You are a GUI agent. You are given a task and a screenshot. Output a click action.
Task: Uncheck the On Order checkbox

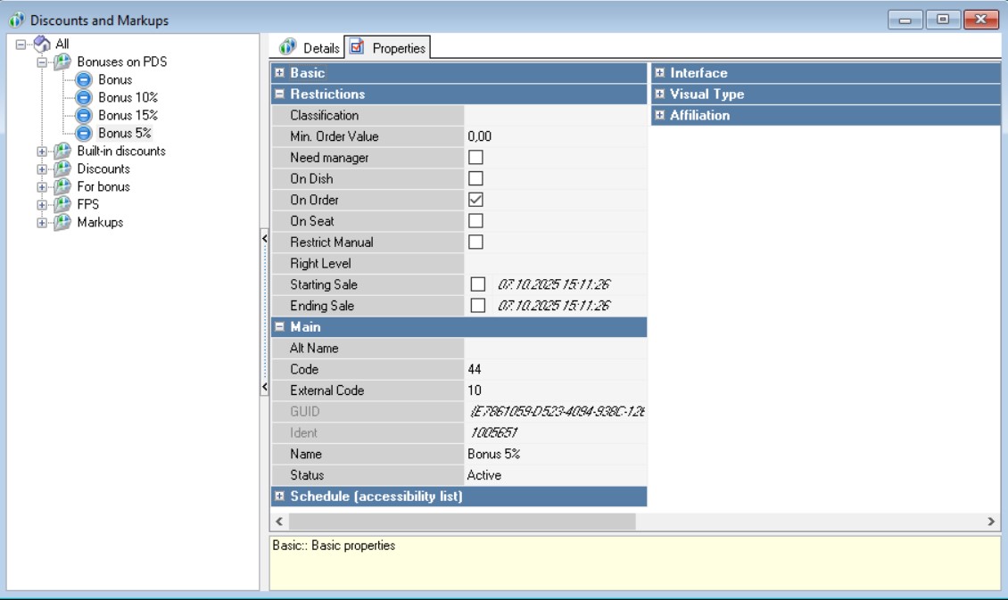point(476,200)
